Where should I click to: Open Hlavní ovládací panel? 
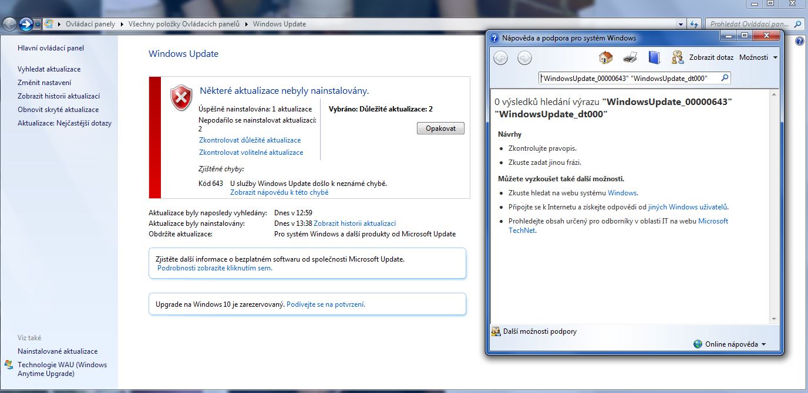(x=51, y=48)
